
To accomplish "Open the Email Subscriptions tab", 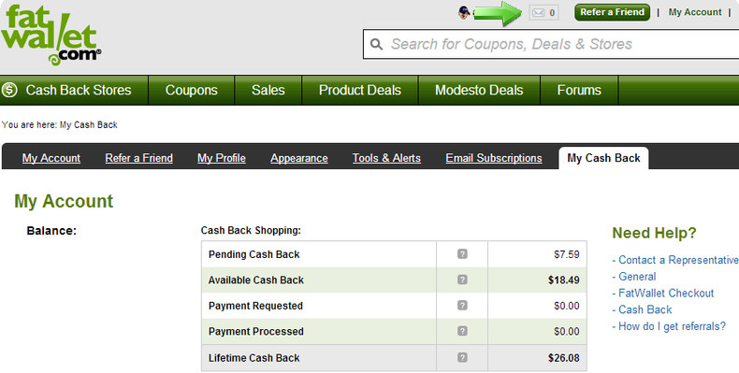I will click(x=494, y=158).
